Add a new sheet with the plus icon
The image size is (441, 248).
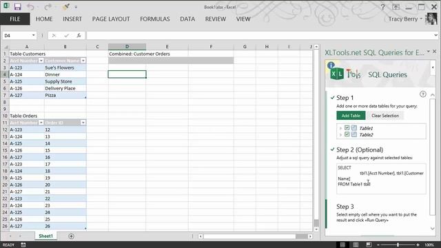(x=71, y=236)
